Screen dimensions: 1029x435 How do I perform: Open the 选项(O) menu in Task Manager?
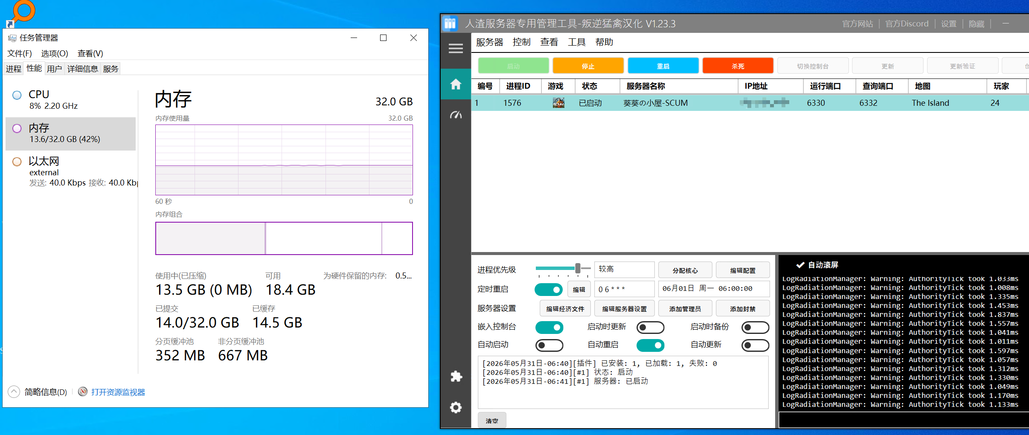55,53
